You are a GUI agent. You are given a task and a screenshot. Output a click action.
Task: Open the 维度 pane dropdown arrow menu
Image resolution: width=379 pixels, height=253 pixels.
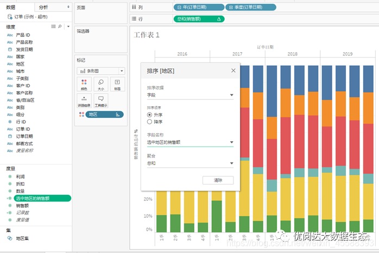68,27
